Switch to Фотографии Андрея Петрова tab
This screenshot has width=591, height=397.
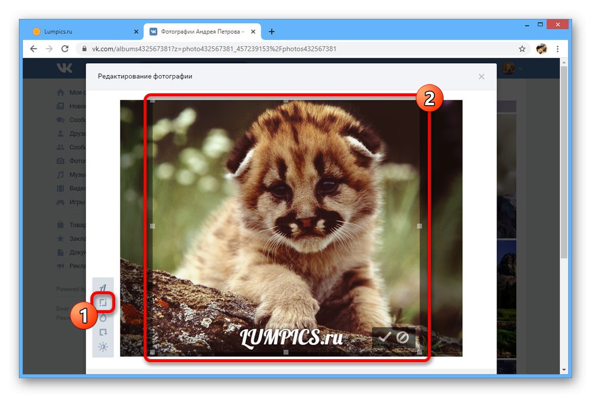(x=202, y=32)
